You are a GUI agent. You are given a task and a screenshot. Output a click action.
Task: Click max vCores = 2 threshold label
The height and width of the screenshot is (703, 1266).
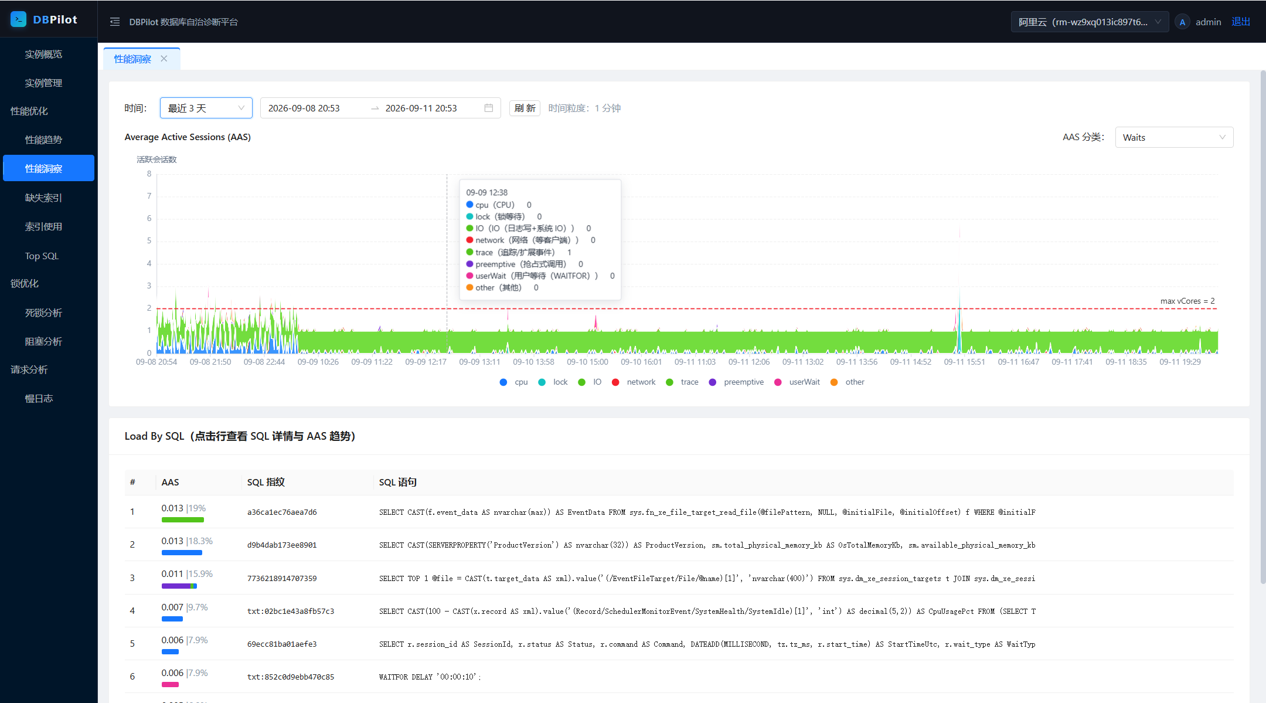click(x=1187, y=301)
